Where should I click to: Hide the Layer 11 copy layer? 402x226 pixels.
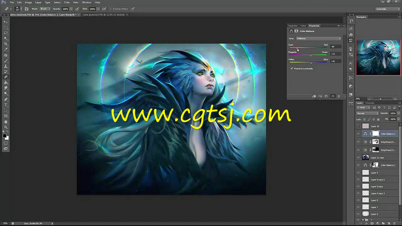click(358, 158)
